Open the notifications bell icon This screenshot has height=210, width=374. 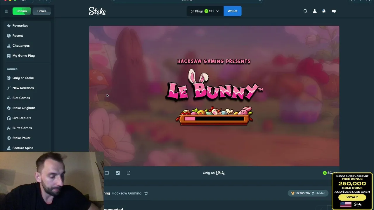coord(324,11)
